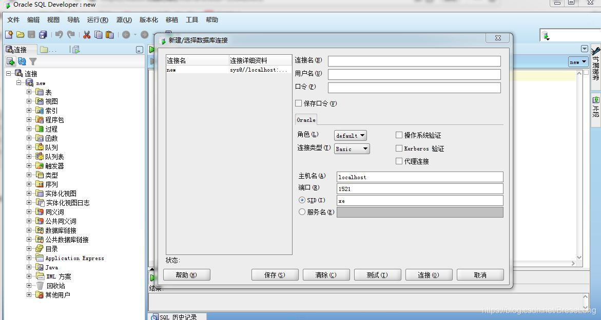Click the Java node icon
Image resolution: width=601 pixels, height=320 pixels.
pyautogui.click(x=40, y=267)
